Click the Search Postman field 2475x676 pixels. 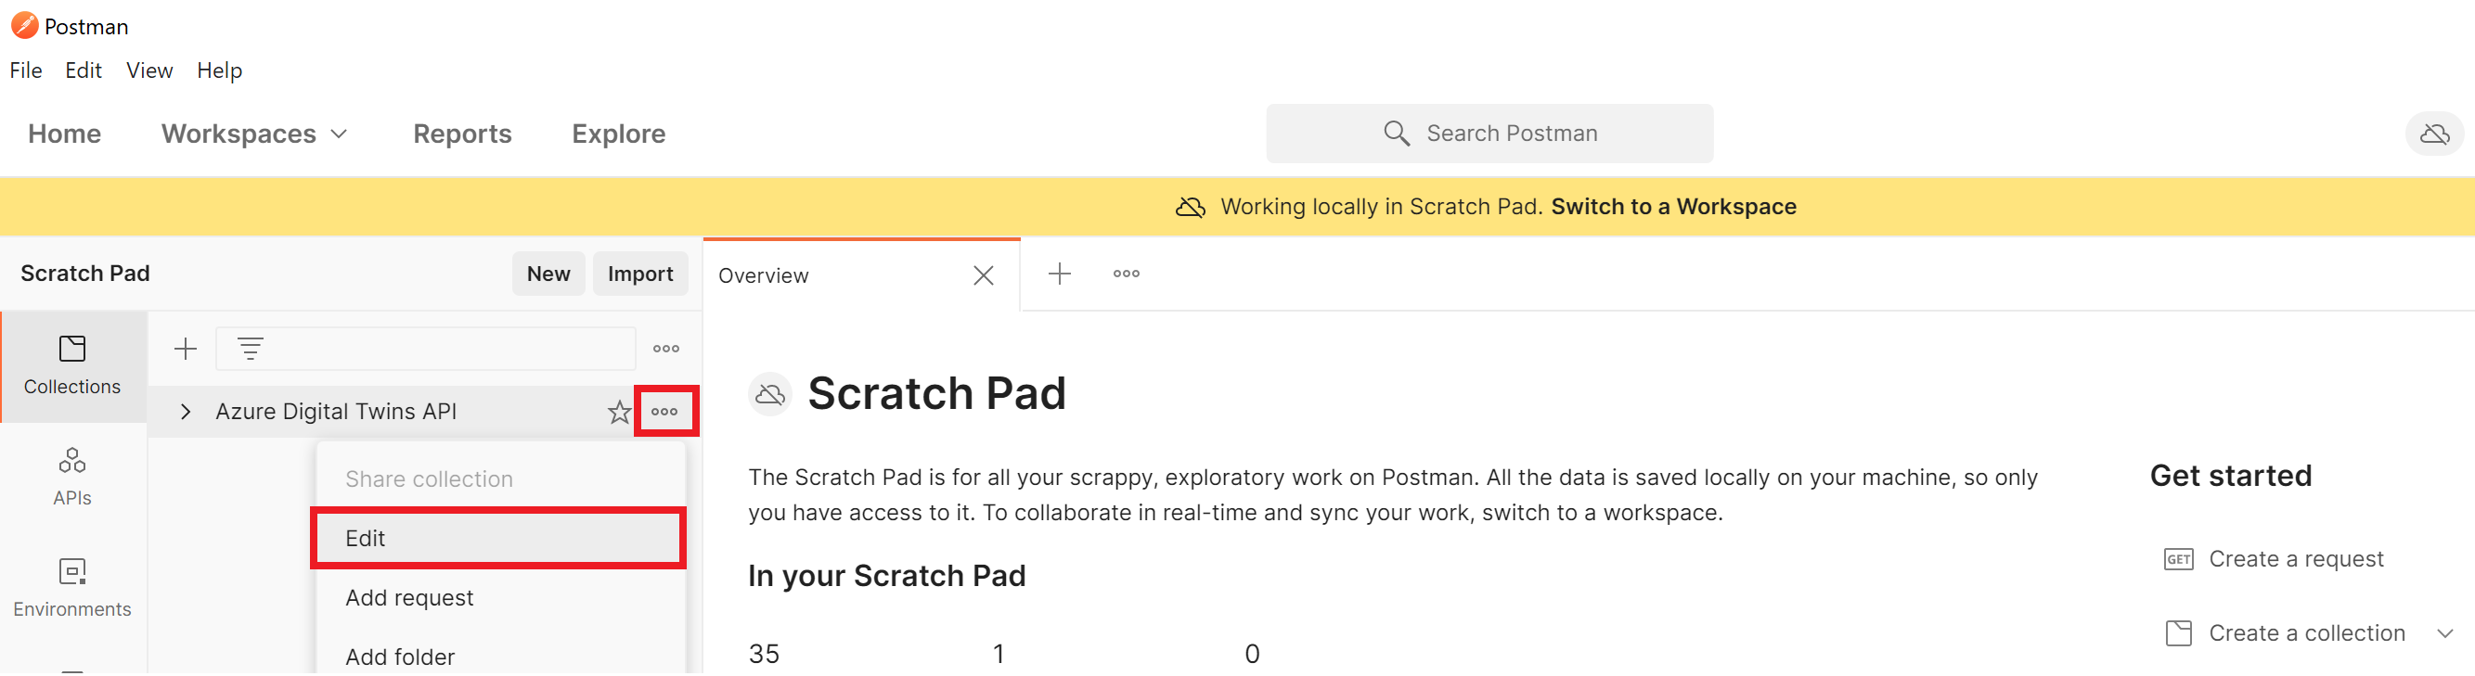click(x=1489, y=134)
